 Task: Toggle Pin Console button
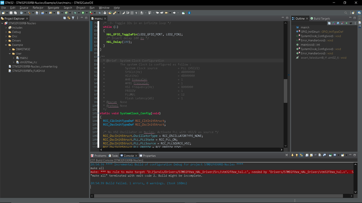(330, 155)
